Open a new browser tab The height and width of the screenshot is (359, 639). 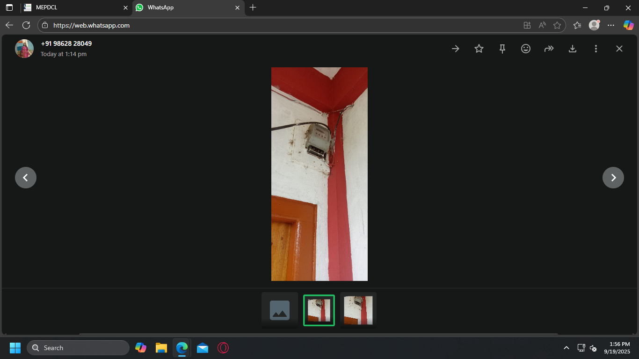point(253,7)
